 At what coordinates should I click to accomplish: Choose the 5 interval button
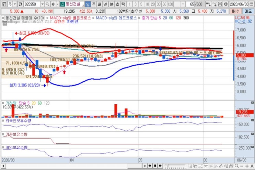coord(141,4)
